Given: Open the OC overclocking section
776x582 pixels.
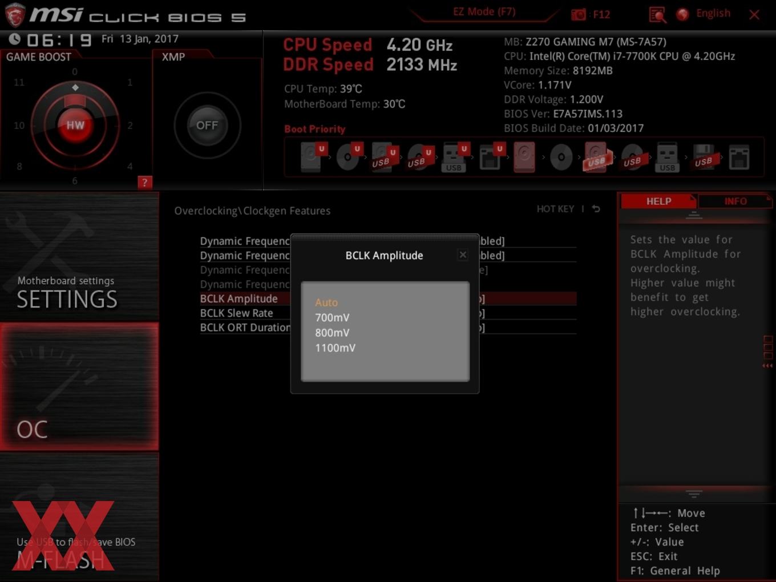Looking at the screenshot, I should (x=79, y=386).
